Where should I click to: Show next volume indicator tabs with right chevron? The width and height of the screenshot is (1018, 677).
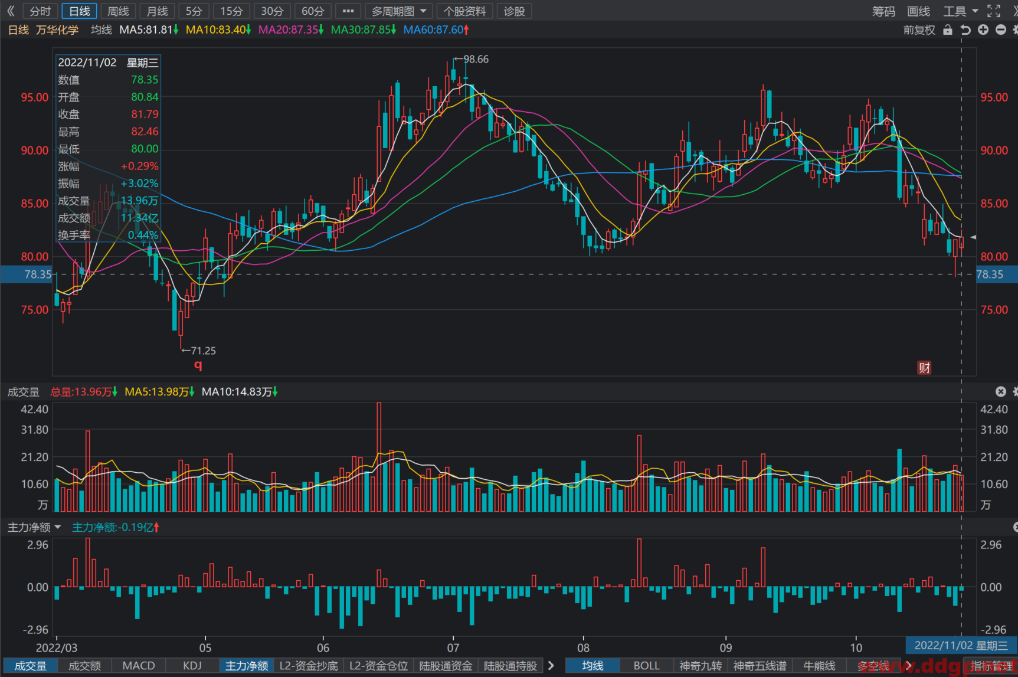[x=551, y=665]
